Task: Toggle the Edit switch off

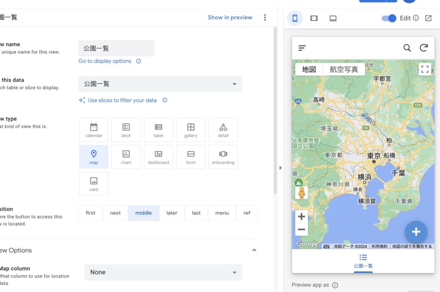Action: [x=389, y=18]
